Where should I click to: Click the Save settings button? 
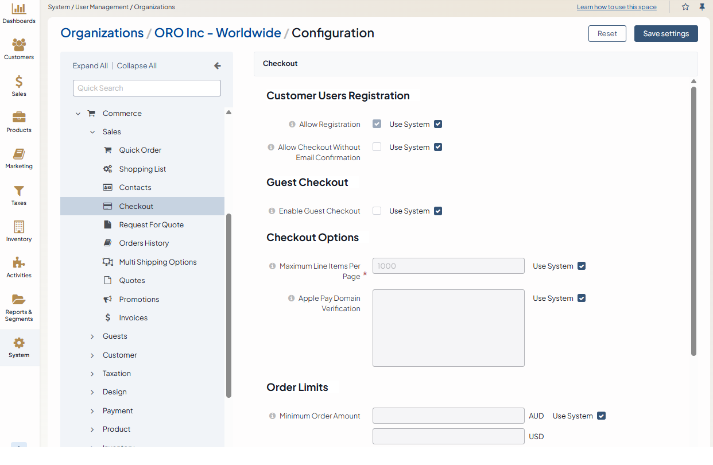(x=665, y=34)
